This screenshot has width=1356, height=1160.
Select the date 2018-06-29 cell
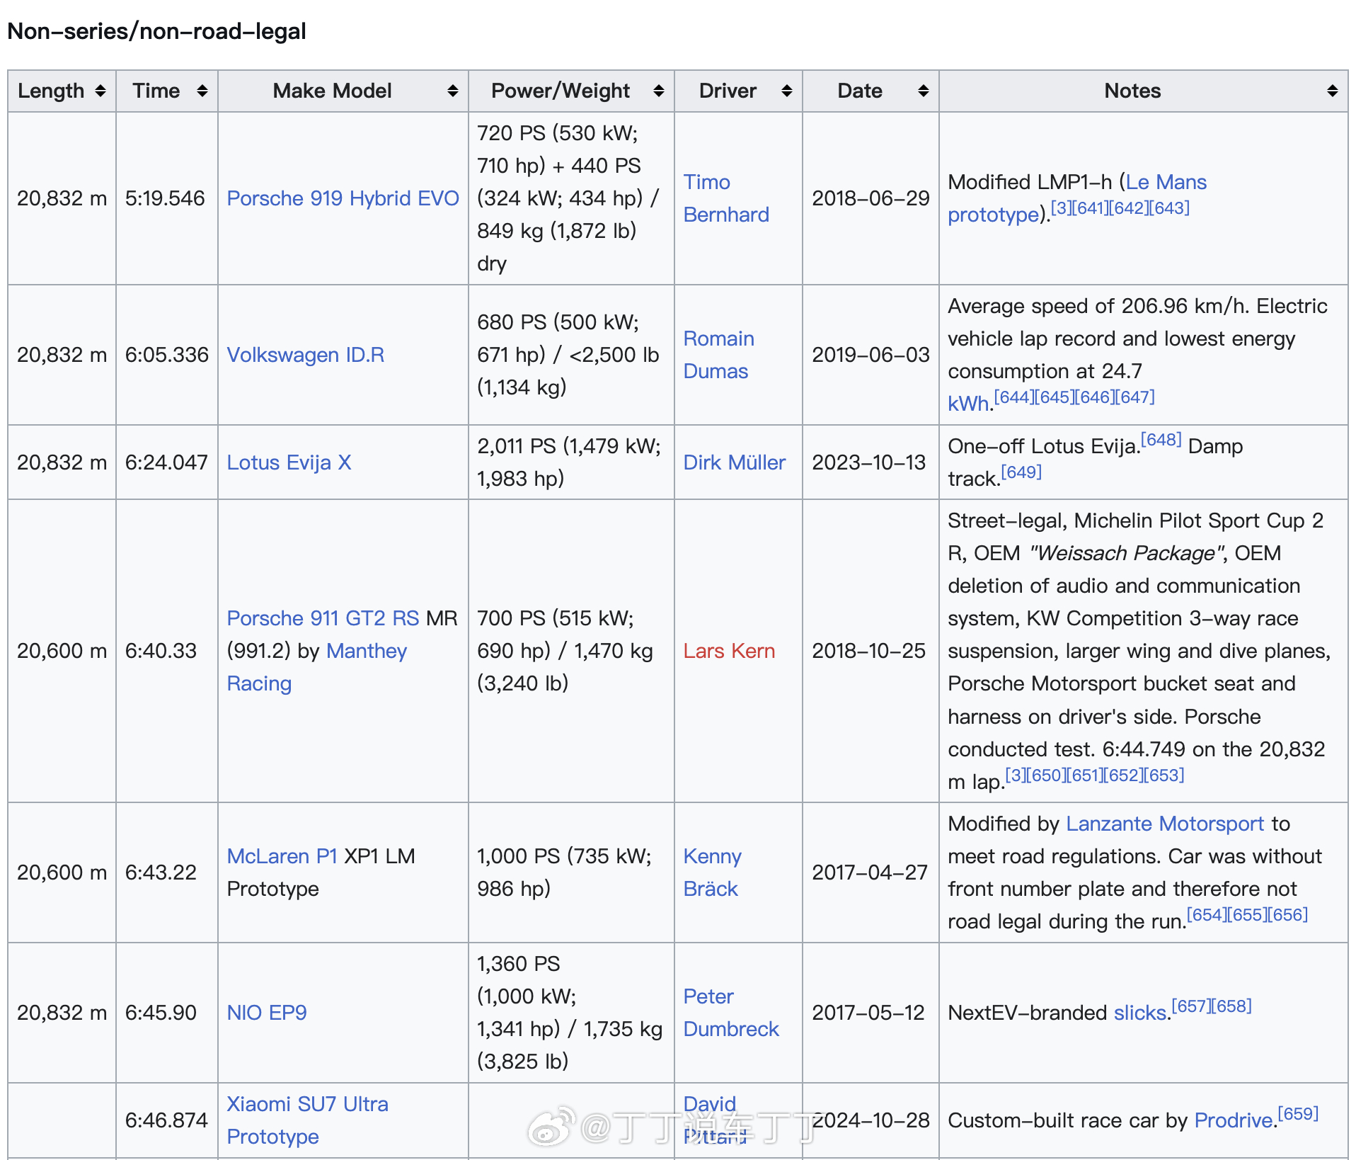[x=871, y=198]
